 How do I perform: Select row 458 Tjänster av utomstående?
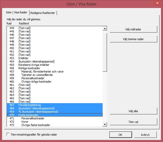[55, 75]
